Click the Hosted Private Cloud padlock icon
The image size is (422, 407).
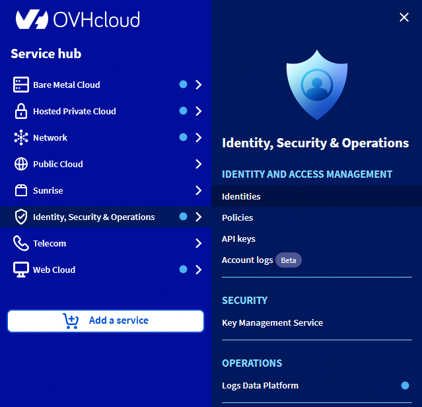point(21,111)
